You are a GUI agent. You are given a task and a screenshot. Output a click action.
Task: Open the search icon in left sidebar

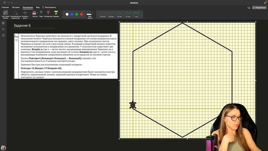click(3, 29)
